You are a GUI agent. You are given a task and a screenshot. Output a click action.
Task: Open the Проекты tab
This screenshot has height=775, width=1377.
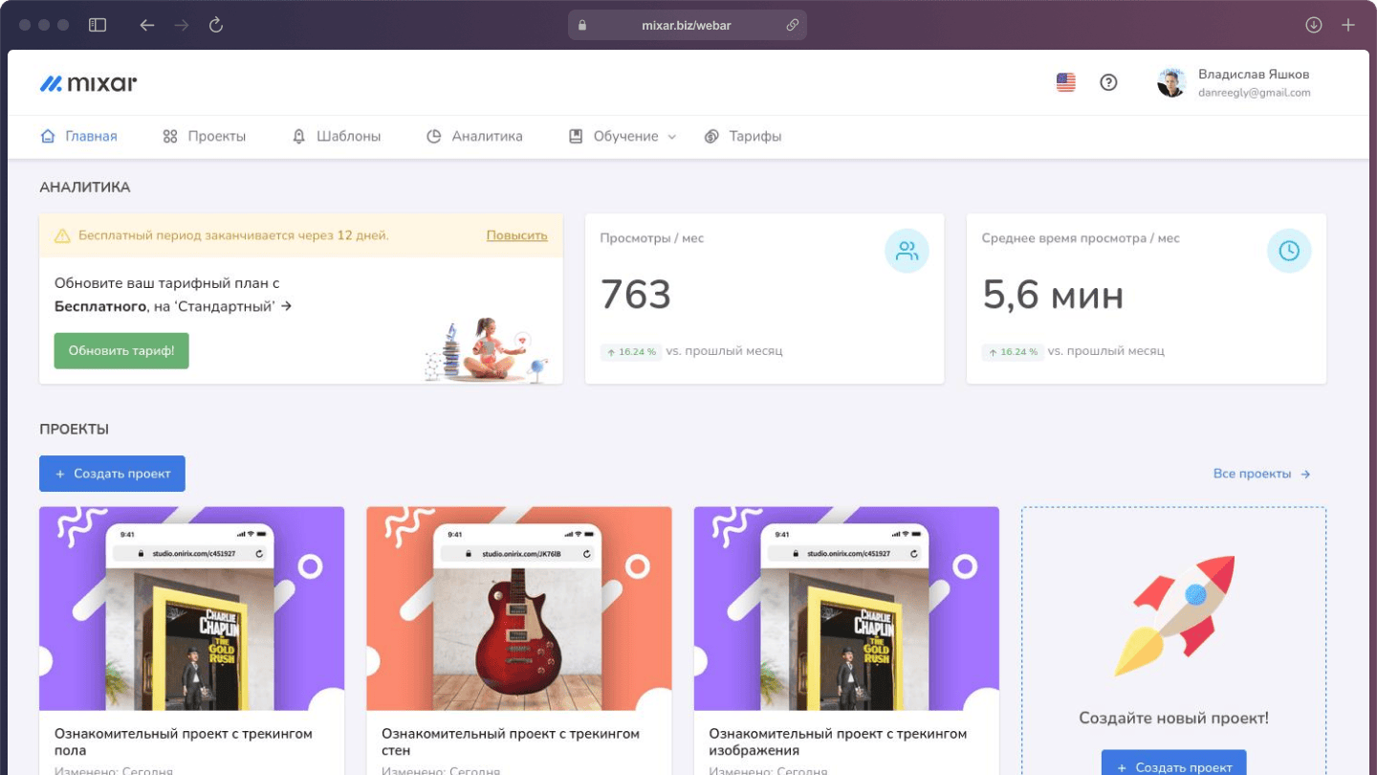205,137
